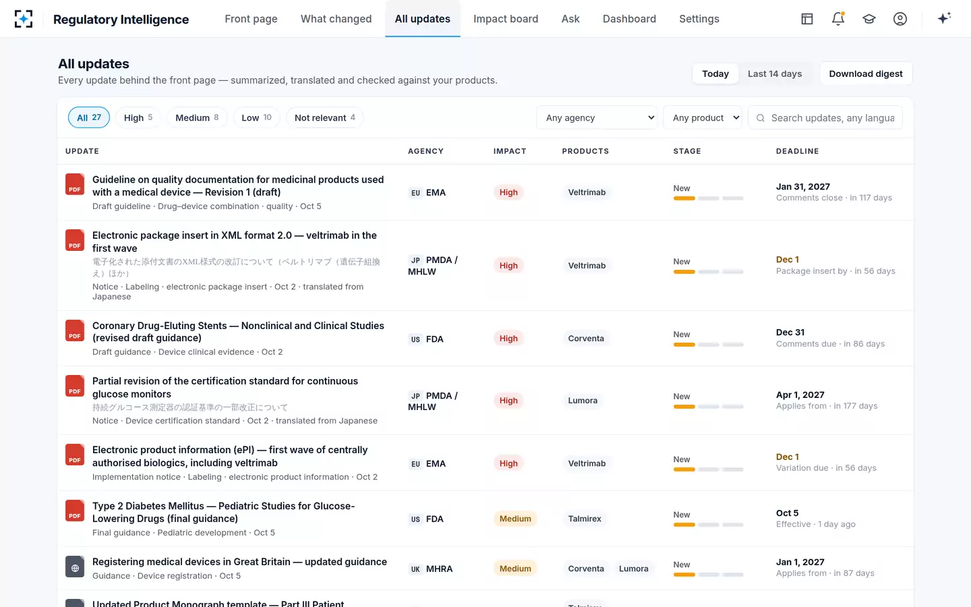Open the graduation cap learning icon
971x607 pixels.
coord(869,19)
